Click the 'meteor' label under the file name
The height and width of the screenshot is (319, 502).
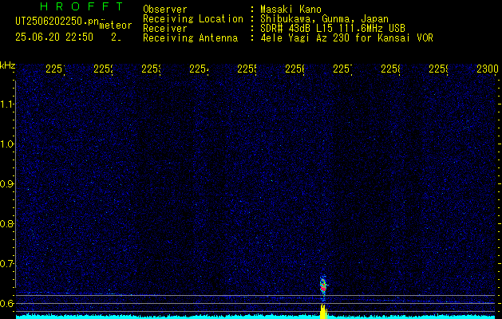(x=116, y=26)
